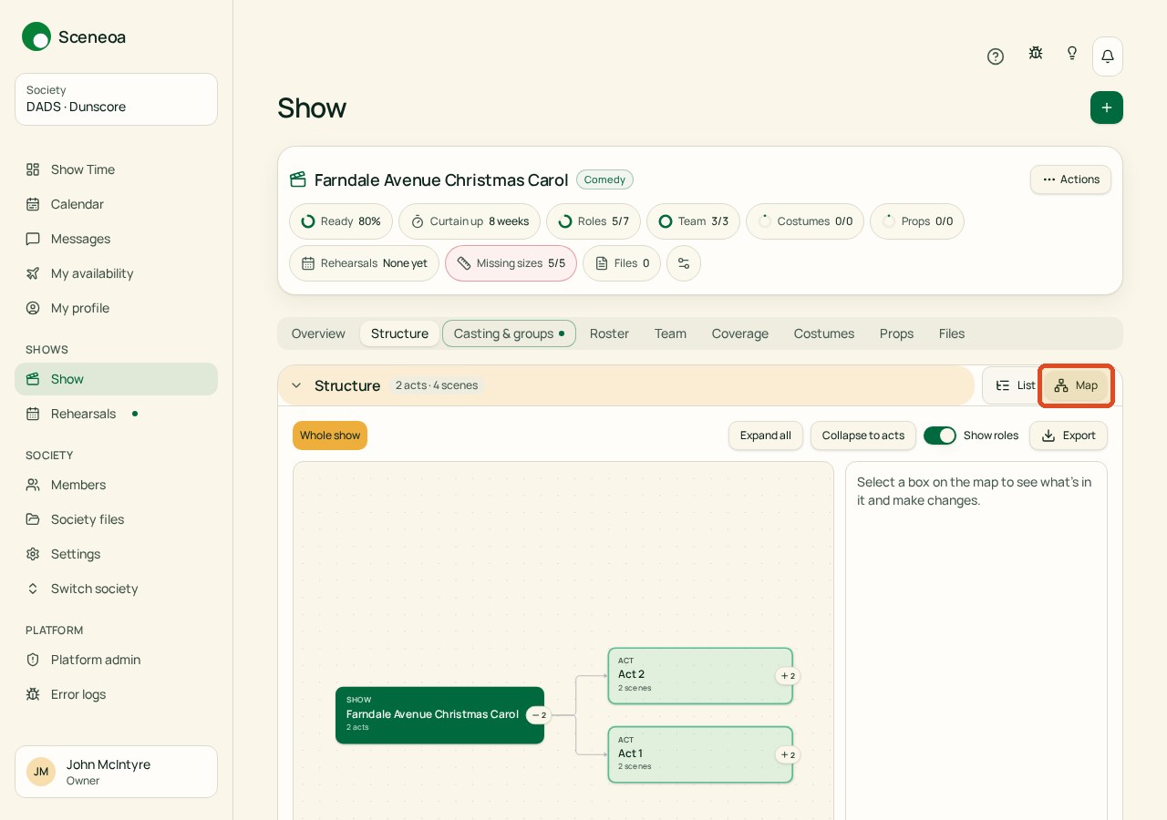Click the lightbulb ideas icon

(x=1072, y=53)
